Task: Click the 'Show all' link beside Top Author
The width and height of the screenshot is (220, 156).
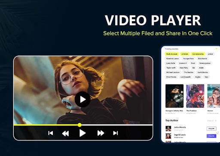Action: [x=212, y=121]
